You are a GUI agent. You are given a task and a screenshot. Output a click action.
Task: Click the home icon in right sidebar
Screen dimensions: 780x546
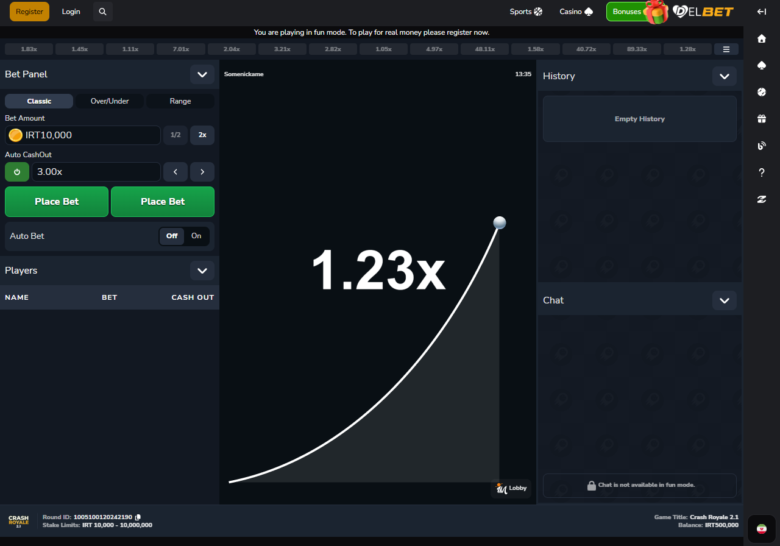[x=761, y=38]
